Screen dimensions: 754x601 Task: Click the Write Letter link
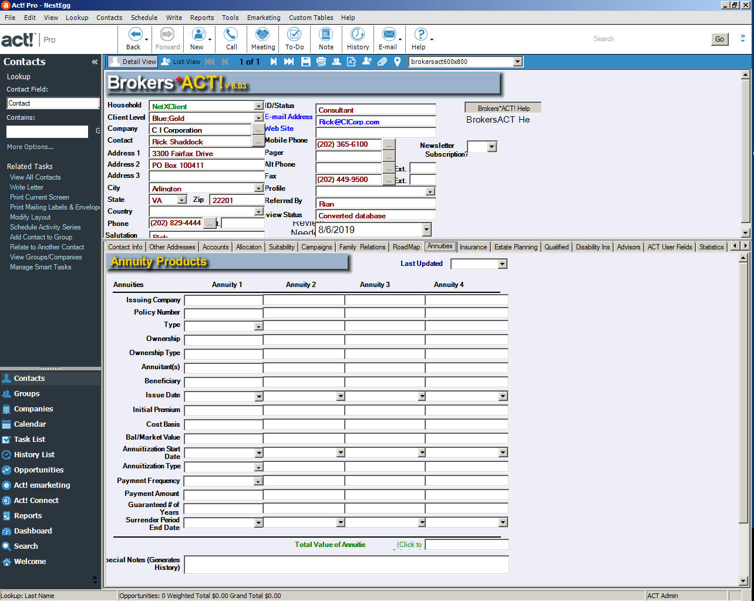coord(26,187)
